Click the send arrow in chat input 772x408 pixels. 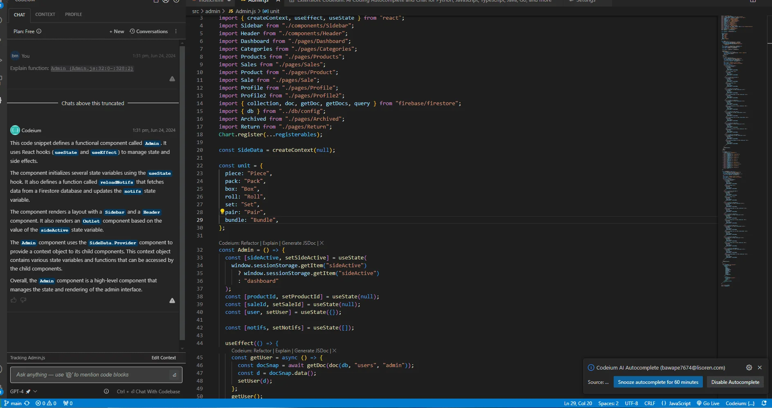coord(175,375)
